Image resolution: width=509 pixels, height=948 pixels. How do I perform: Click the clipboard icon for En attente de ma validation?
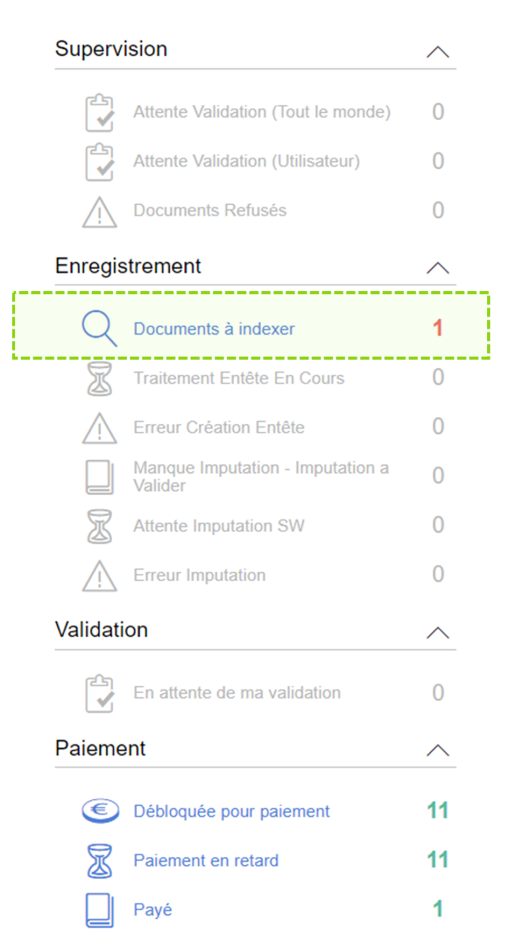coord(99,693)
